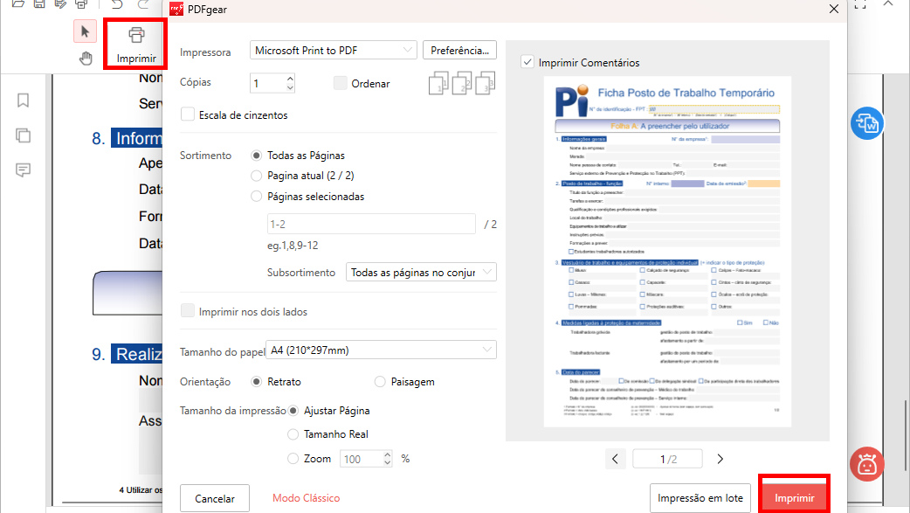Click the Impressão em lote button

tap(700, 496)
